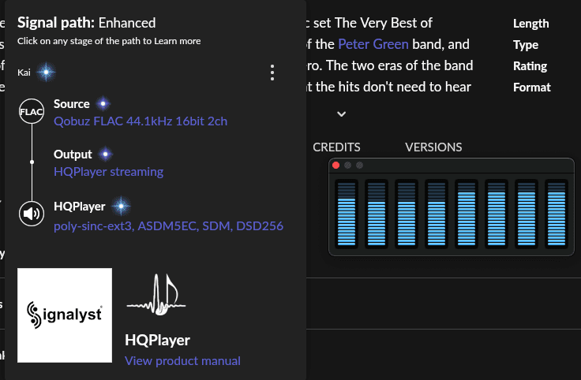The height and width of the screenshot is (380, 581).
Task: Click the star icon beside HQPlayer stage
Action: pos(121,206)
